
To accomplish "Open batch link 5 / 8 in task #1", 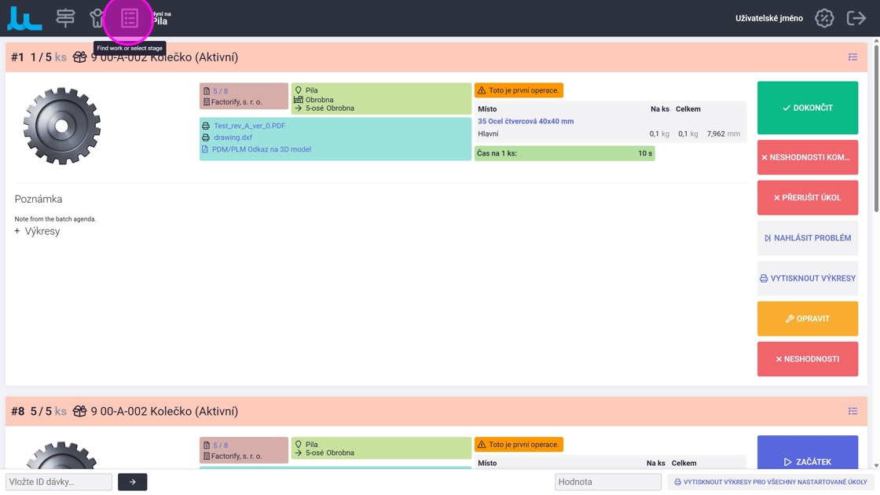I will click(x=221, y=91).
